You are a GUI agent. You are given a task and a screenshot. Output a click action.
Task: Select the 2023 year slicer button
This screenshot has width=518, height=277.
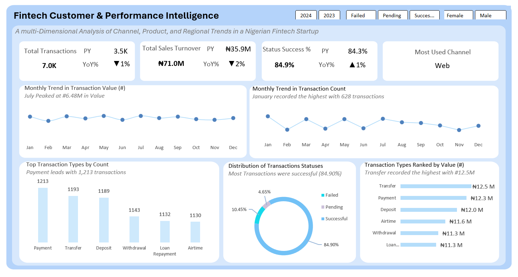tap(329, 15)
